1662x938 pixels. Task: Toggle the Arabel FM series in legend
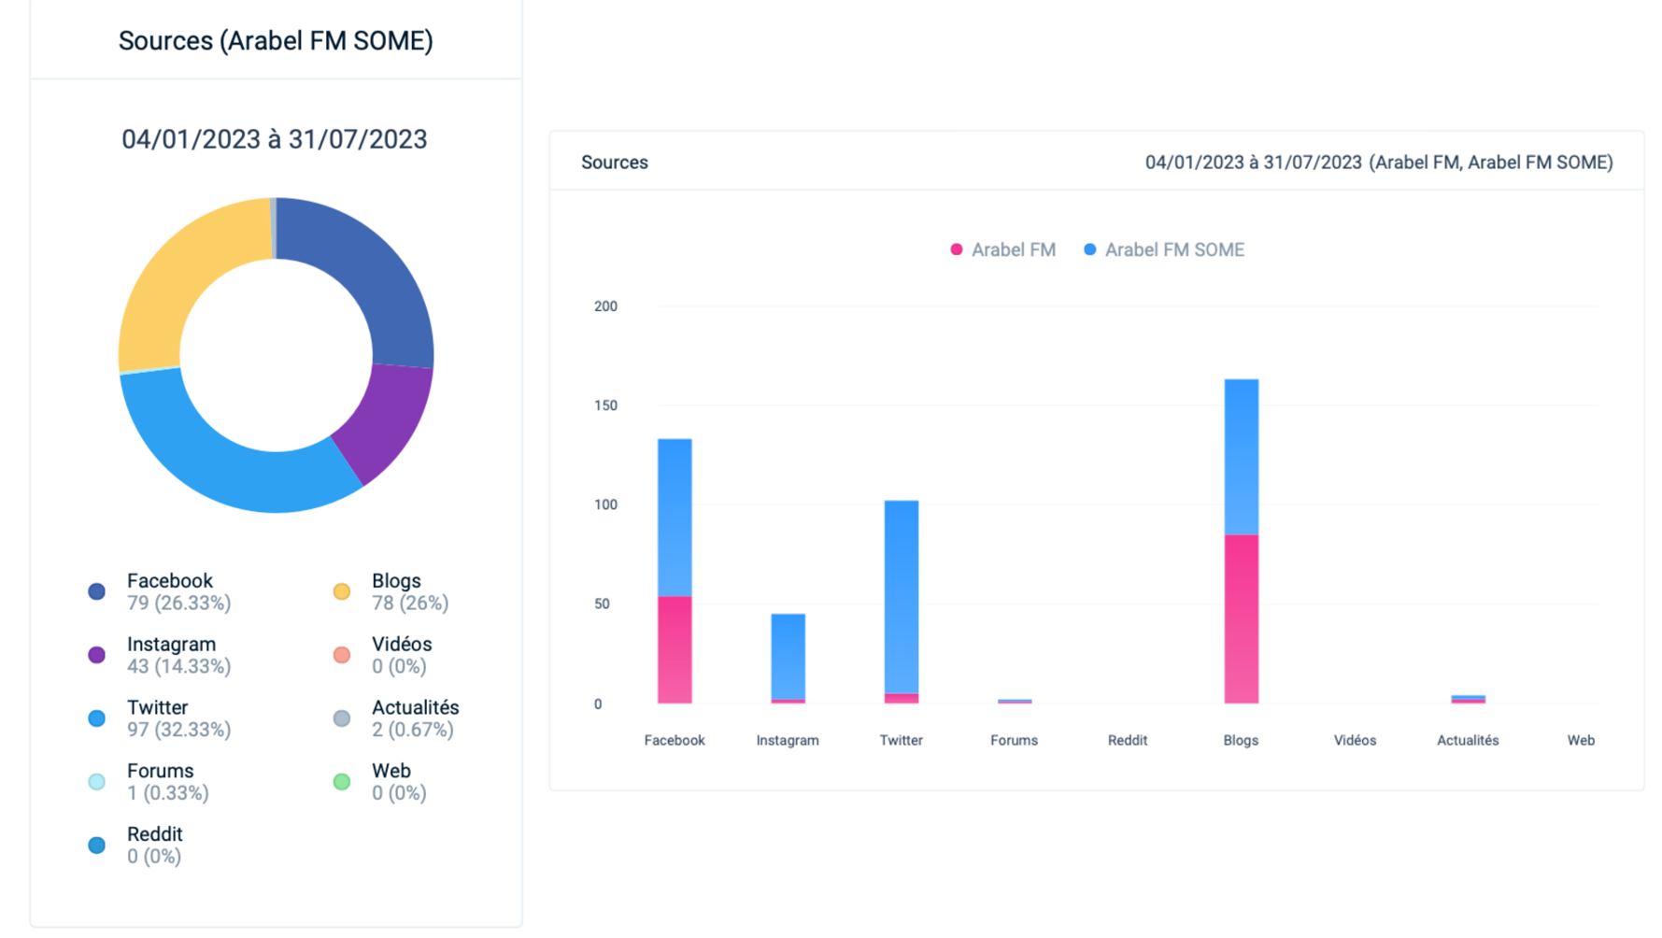pyautogui.click(x=1002, y=250)
